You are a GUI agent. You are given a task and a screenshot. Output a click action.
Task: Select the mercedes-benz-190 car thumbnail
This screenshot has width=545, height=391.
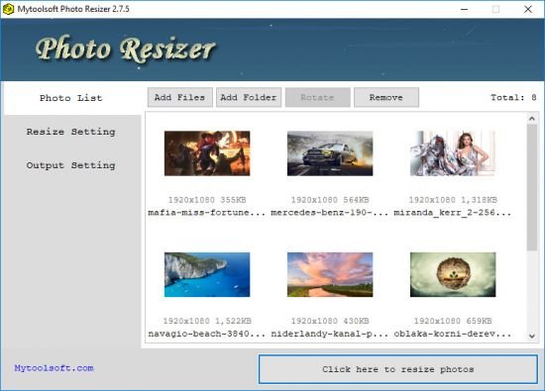[x=330, y=153]
